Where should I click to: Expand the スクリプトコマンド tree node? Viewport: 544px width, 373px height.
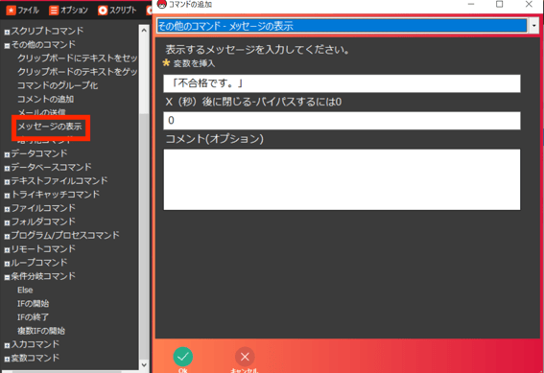tap(7, 33)
